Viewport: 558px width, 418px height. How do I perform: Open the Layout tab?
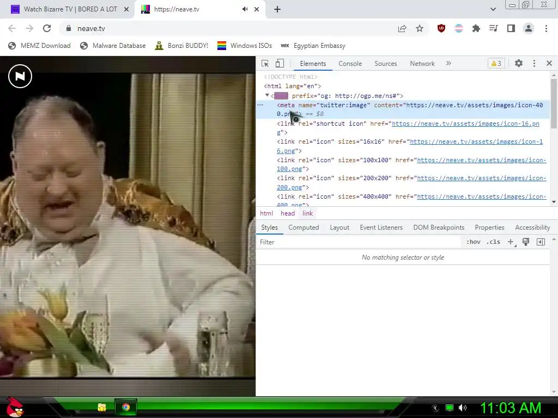tap(339, 228)
